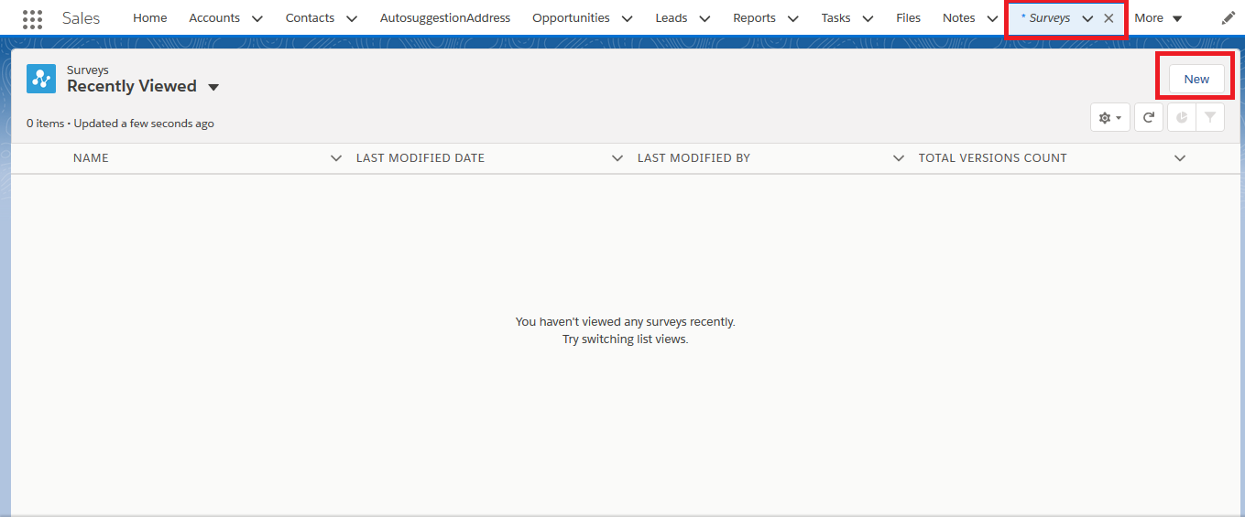Click the Sales app name
1245x517 pixels.
coord(81,18)
